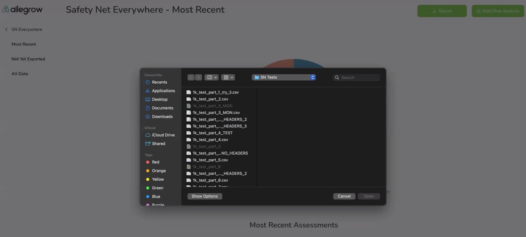Click the Recents clock icon
Image resolution: width=526 pixels, height=237 pixels.
148,82
